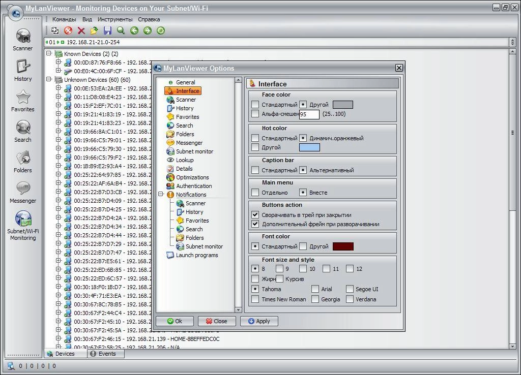Toggle Сворачивать в трей при закрытии

[x=255, y=215]
